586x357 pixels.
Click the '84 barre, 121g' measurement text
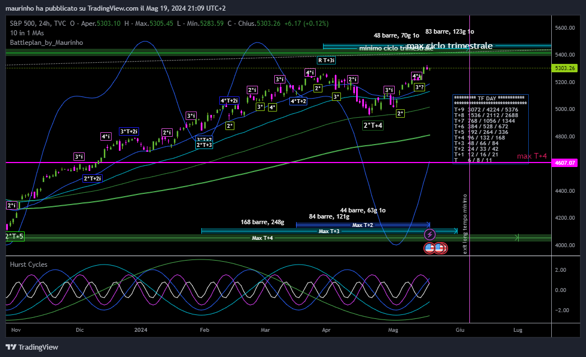pos(329,216)
